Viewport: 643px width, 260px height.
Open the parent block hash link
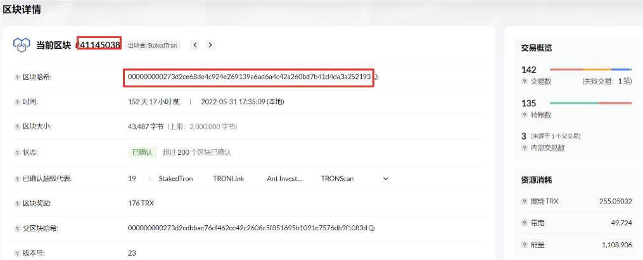pyautogui.click(x=247, y=228)
